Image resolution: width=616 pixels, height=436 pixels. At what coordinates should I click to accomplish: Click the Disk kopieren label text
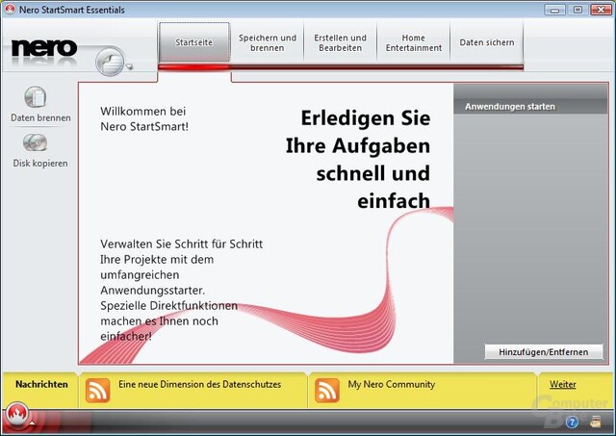coord(40,163)
